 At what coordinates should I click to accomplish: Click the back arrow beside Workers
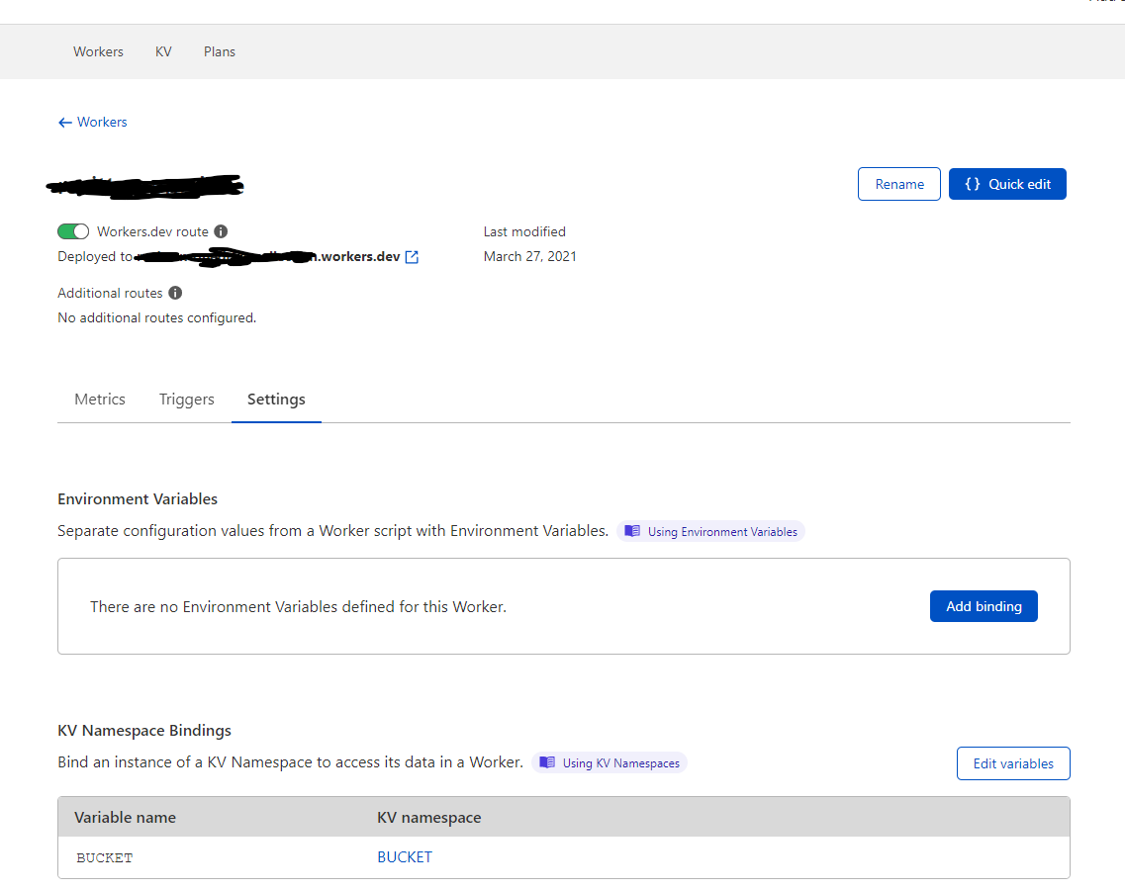coord(62,122)
